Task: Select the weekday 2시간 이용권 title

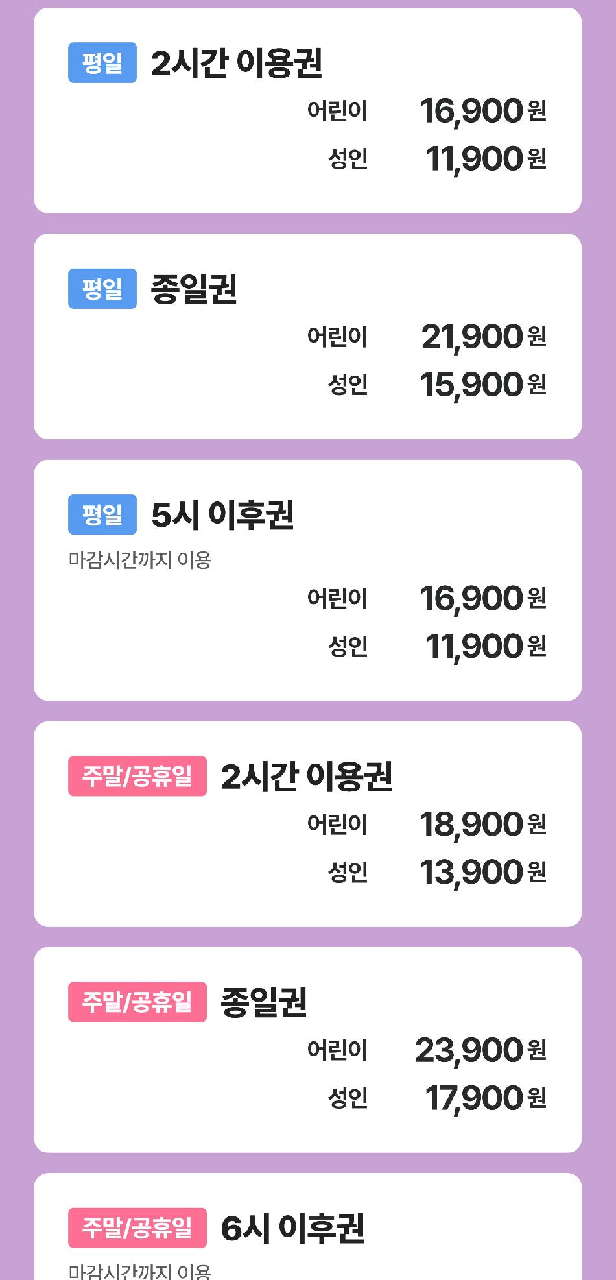Action: pyautogui.click(x=236, y=63)
